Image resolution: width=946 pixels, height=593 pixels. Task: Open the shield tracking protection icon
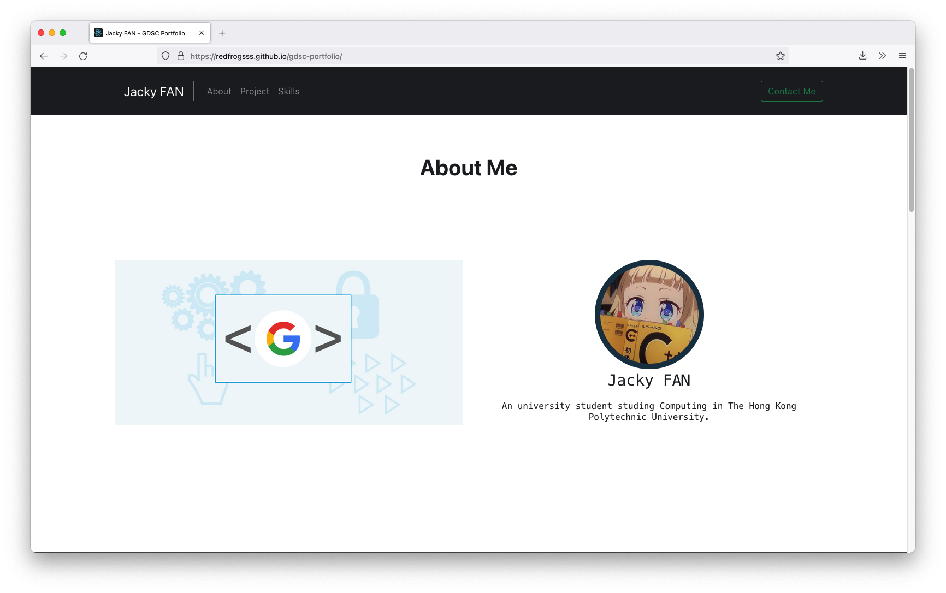coord(165,56)
